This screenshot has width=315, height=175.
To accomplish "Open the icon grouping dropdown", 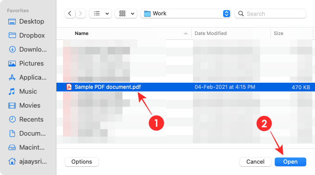I will pos(126,14).
